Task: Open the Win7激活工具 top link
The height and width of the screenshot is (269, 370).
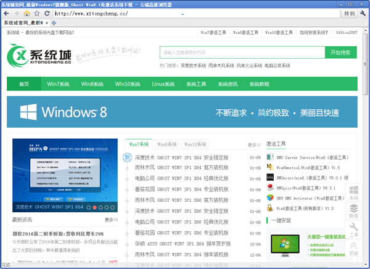Action: pyautogui.click(x=213, y=32)
